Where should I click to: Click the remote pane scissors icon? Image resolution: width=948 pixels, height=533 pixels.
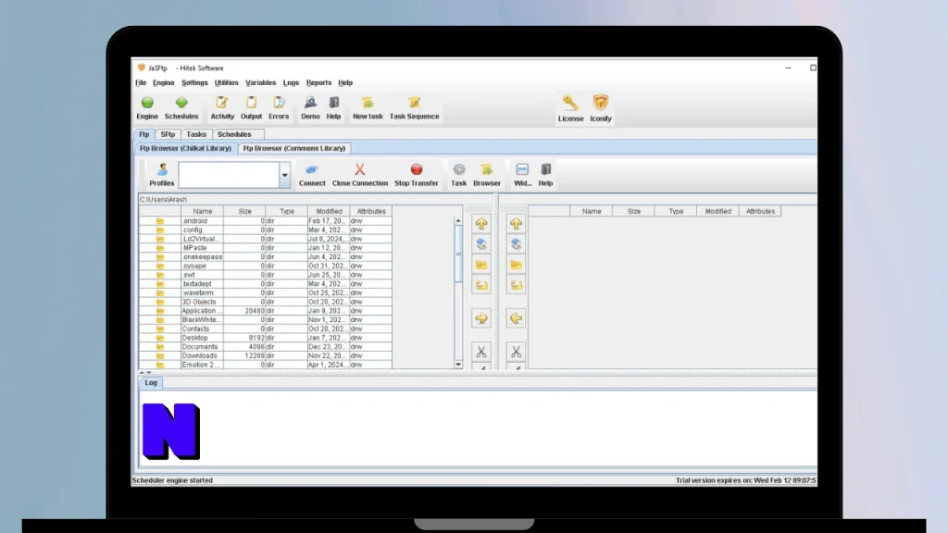click(516, 352)
